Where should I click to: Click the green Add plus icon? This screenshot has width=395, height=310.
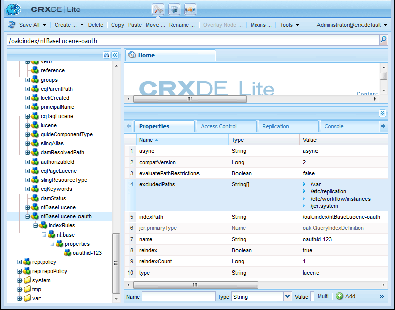[339, 296]
